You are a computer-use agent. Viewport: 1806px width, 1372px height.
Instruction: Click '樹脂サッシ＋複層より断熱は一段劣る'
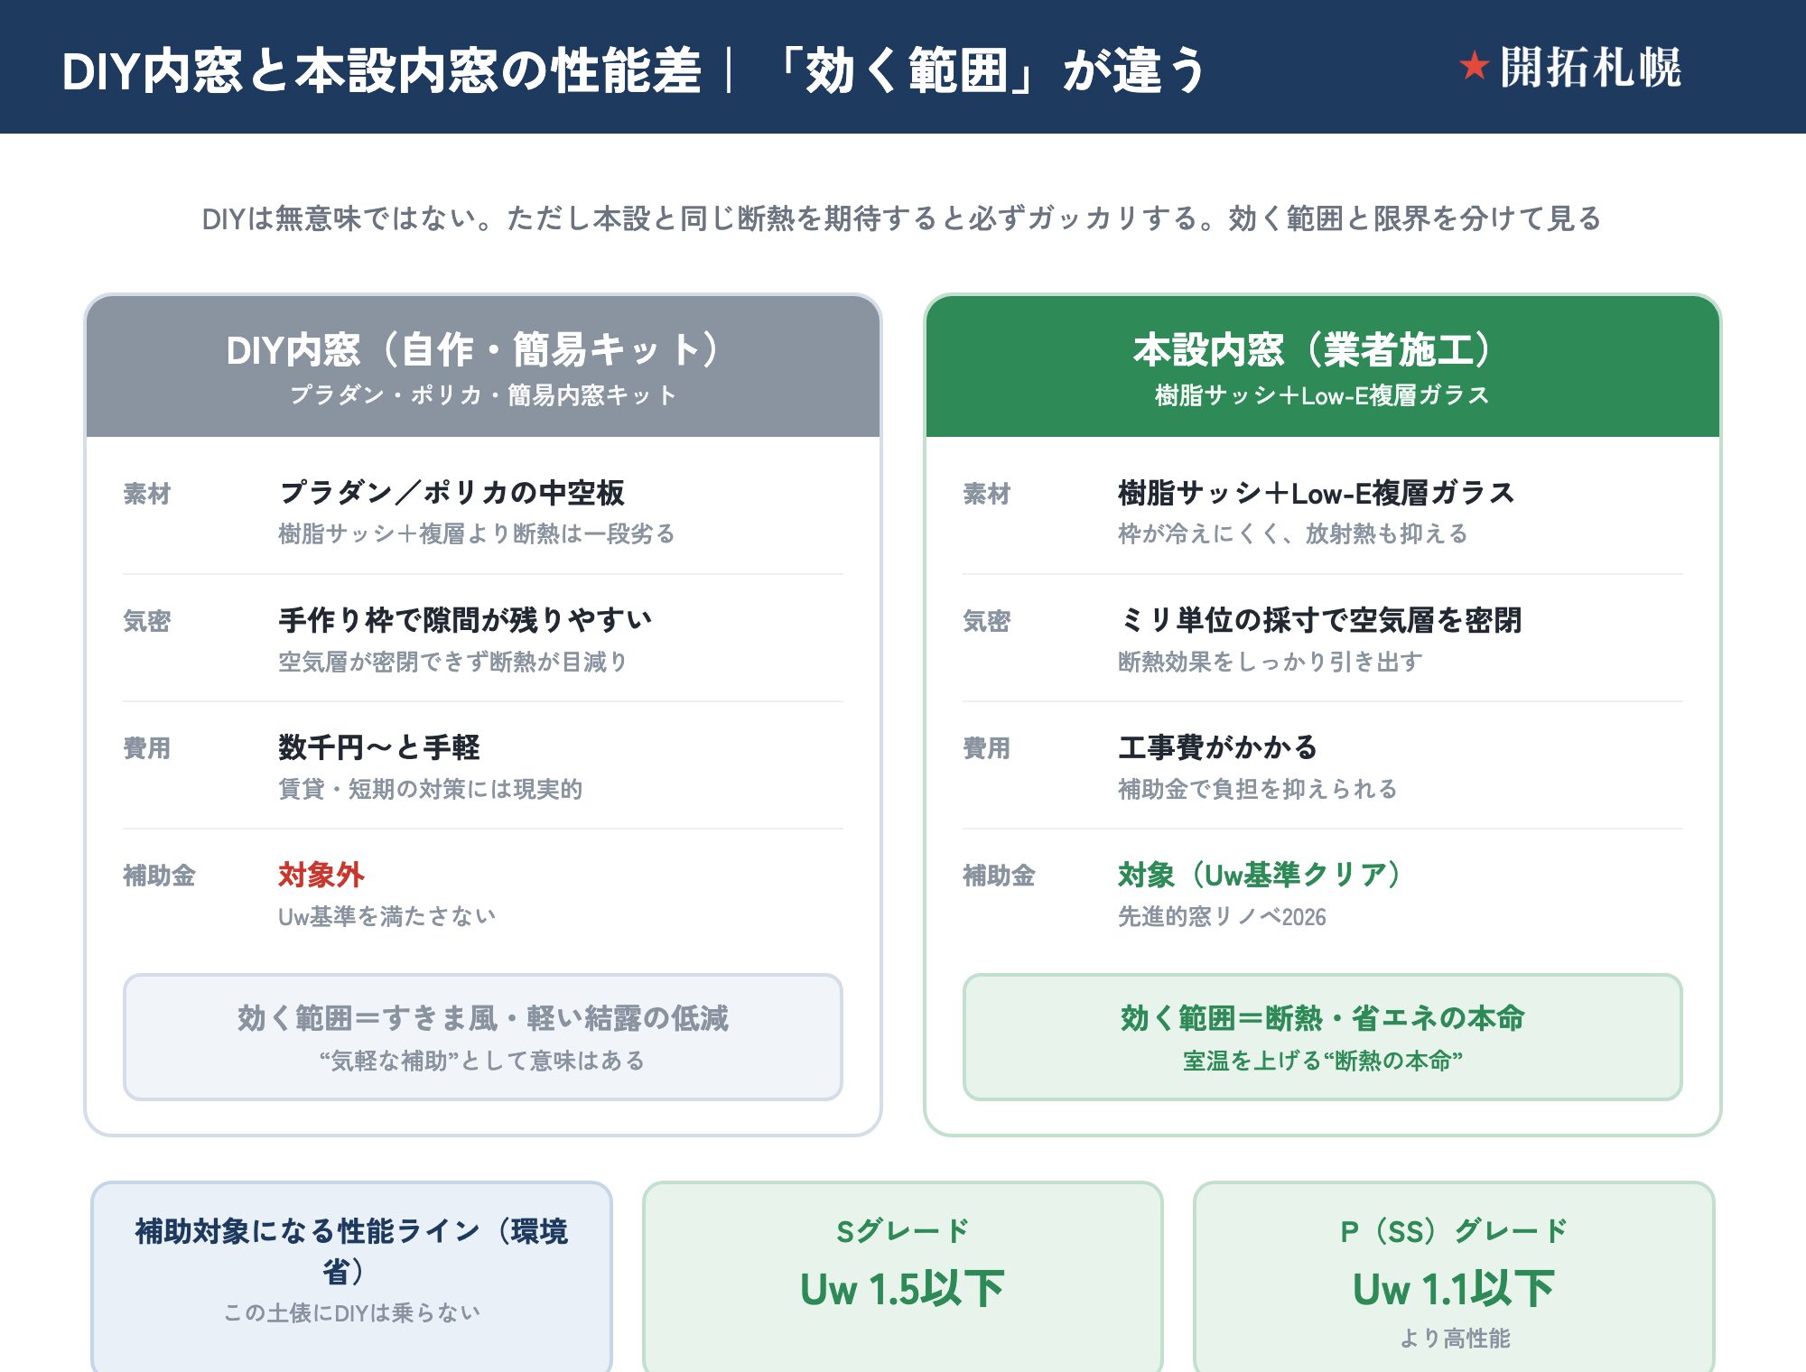click(x=477, y=534)
